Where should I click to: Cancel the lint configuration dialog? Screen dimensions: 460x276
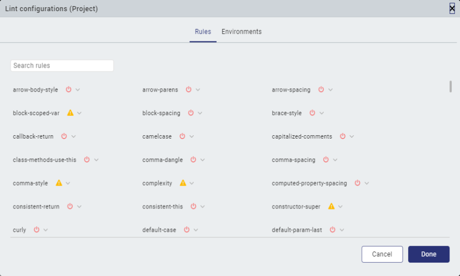point(382,254)
